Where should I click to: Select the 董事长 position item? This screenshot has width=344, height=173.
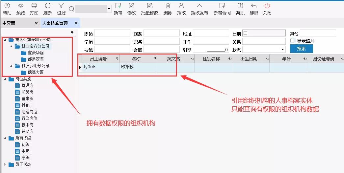coord(27,98)
